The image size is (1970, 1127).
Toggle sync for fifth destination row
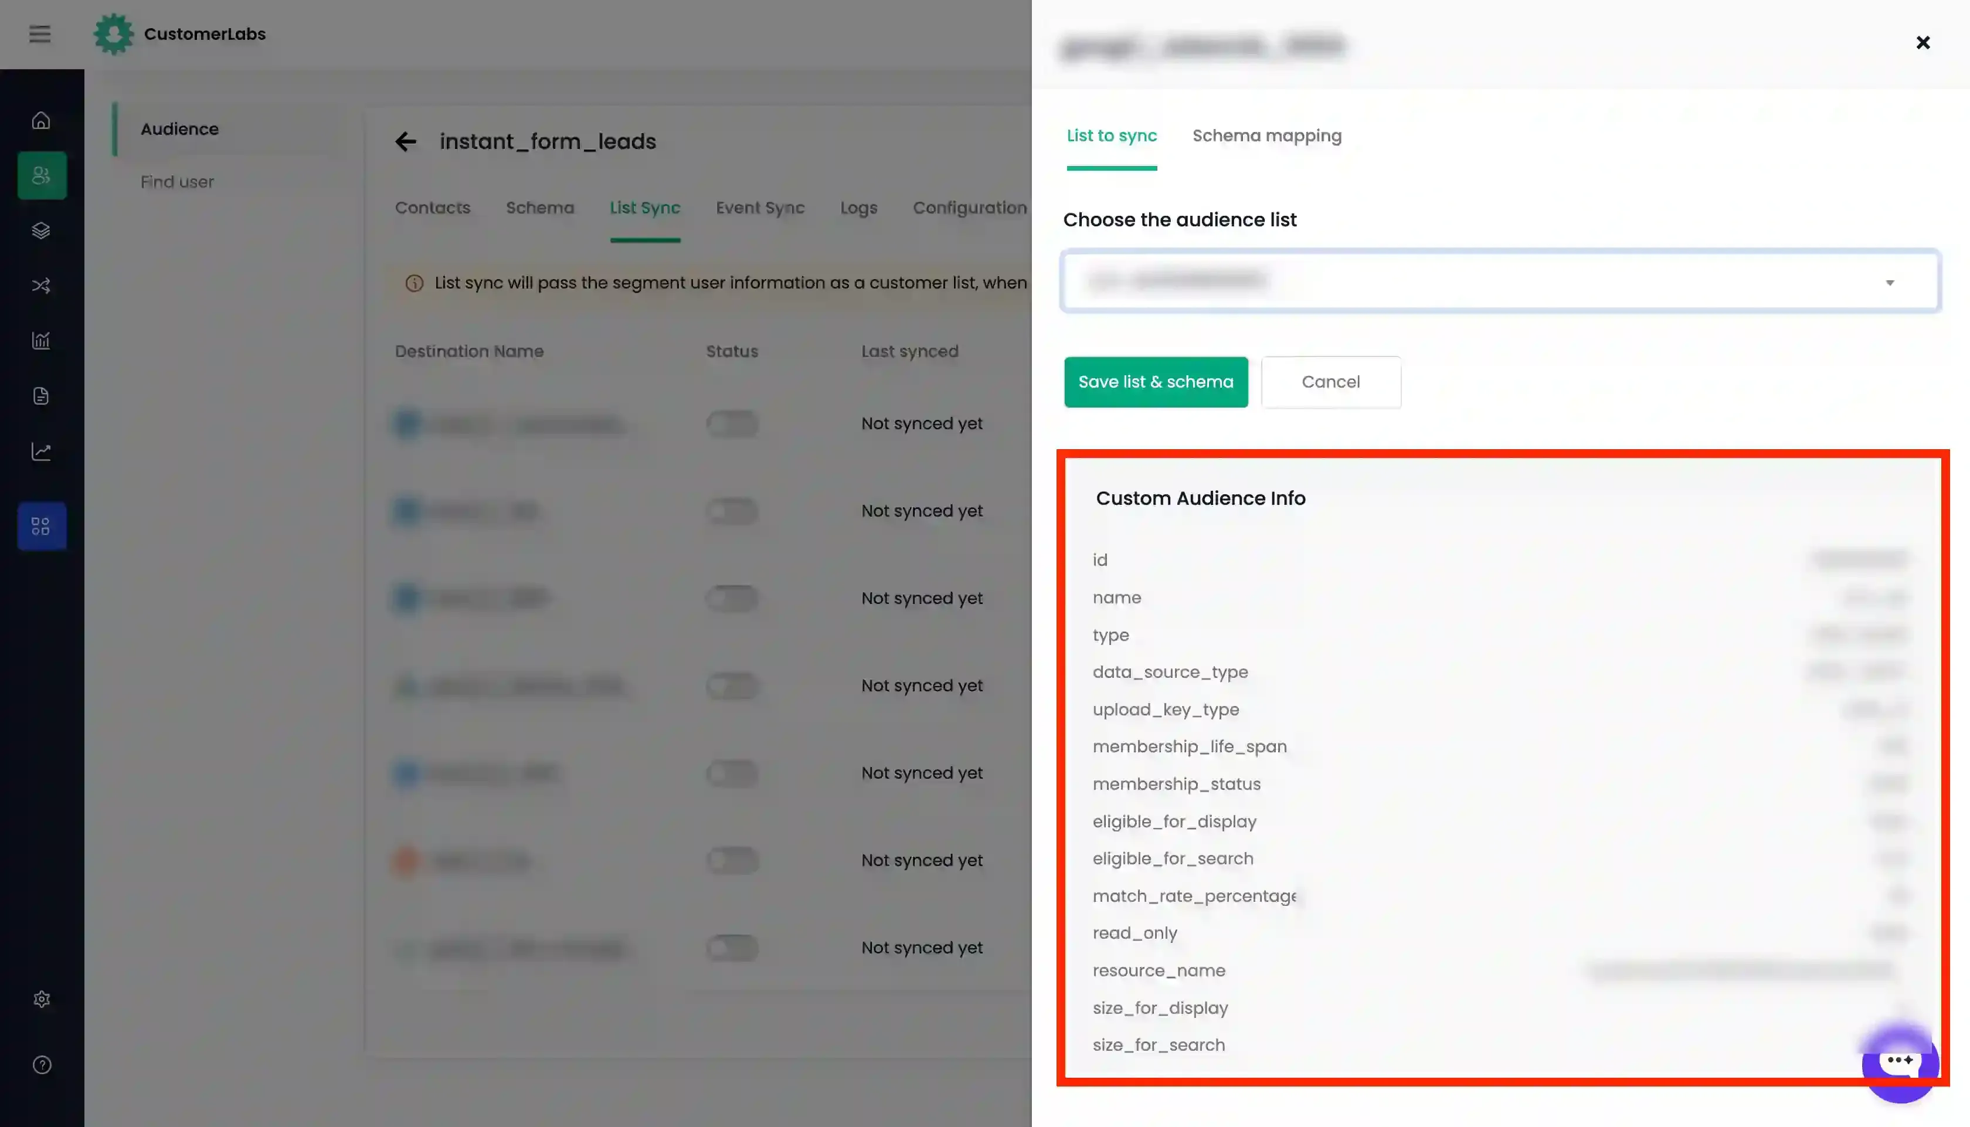pos(732,773)
